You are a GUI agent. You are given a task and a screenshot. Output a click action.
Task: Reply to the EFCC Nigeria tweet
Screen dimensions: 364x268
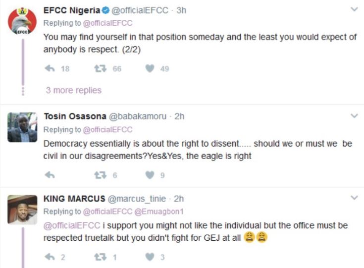[x=49, y=69]
